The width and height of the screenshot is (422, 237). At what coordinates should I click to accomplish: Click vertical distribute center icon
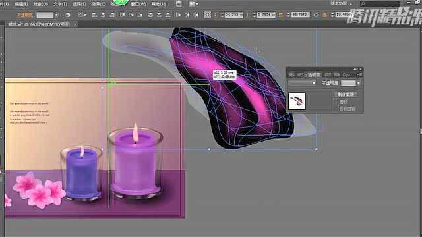[x=160, y=15]
